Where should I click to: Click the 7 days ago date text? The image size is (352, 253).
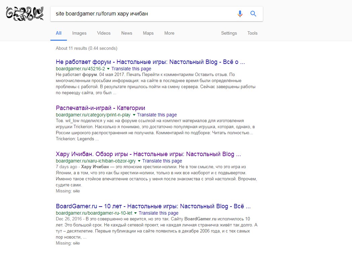pos(67,167)
